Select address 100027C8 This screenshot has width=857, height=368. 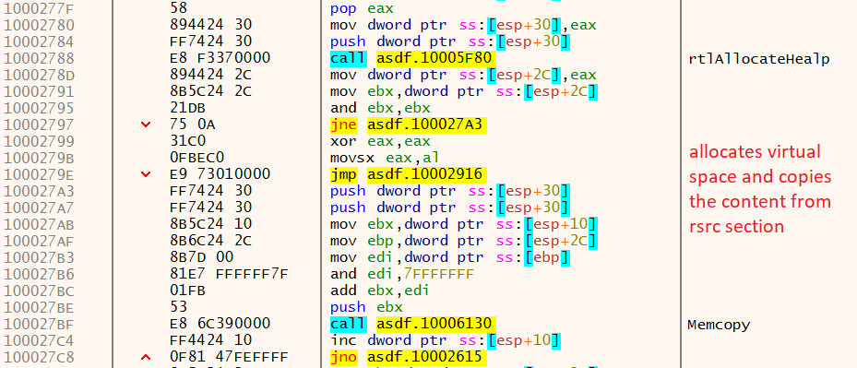(39, 357)
